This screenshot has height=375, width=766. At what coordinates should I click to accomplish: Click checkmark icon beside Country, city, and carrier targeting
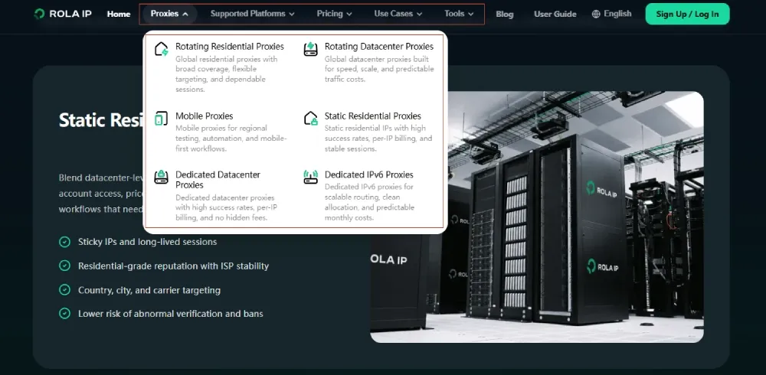coord(64,289)
